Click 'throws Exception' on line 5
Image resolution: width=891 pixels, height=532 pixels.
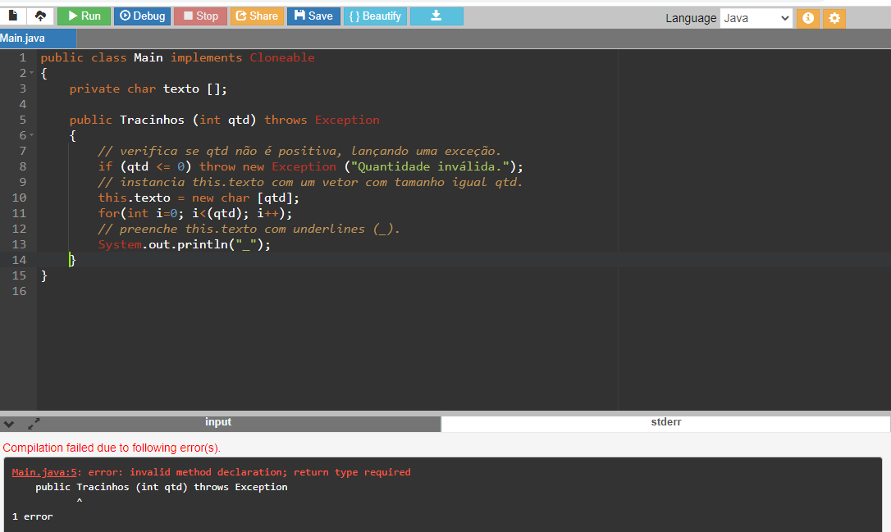coord(322,120)
